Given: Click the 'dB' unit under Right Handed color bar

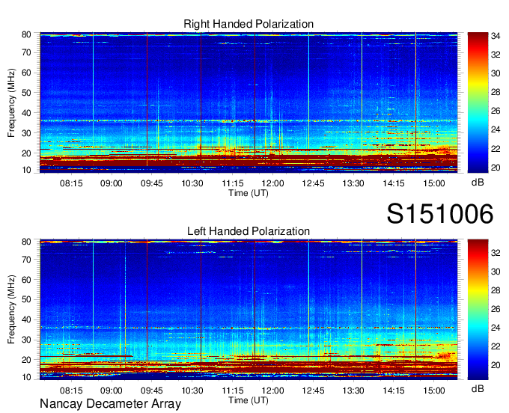Looking at the screenshot, I should pyautogui.click(x=478, y=183).
